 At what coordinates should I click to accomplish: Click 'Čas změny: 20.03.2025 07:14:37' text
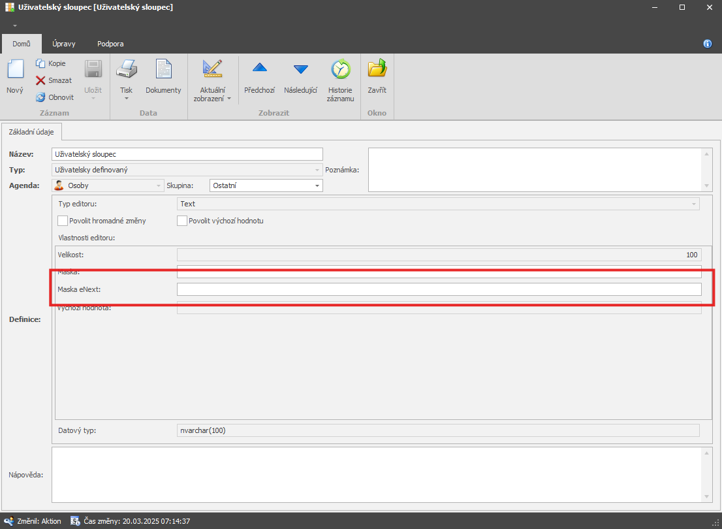(x=136, y=521)
